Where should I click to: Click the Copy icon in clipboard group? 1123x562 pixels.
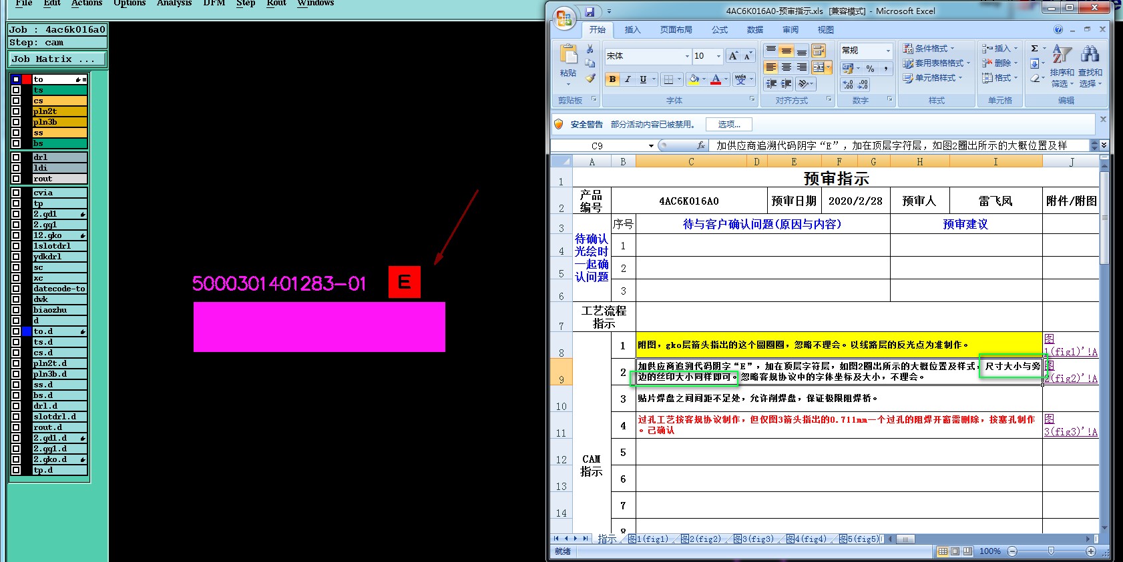click(x=590, y=63)
